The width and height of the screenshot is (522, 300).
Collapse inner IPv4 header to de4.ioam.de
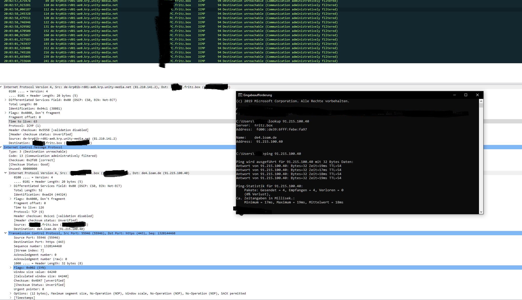coord(5,173)
